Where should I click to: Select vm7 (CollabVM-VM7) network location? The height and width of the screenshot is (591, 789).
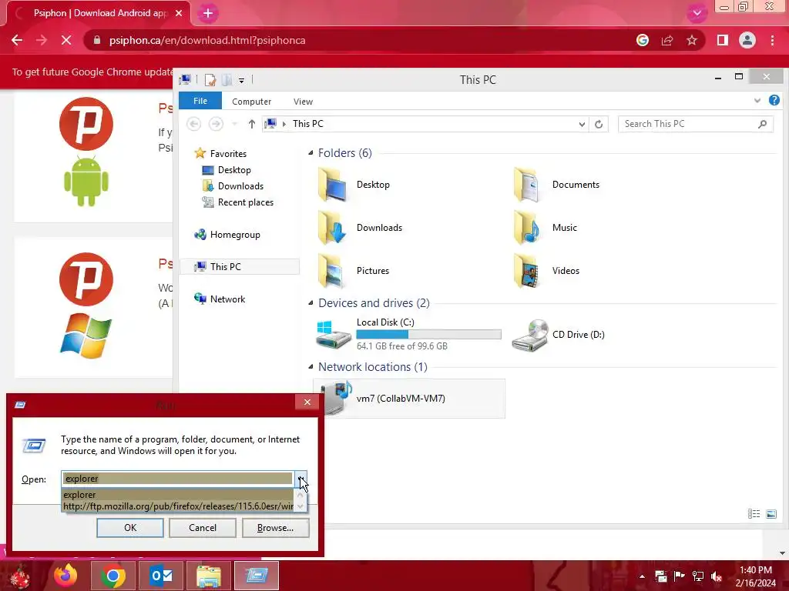click(408, 399)
